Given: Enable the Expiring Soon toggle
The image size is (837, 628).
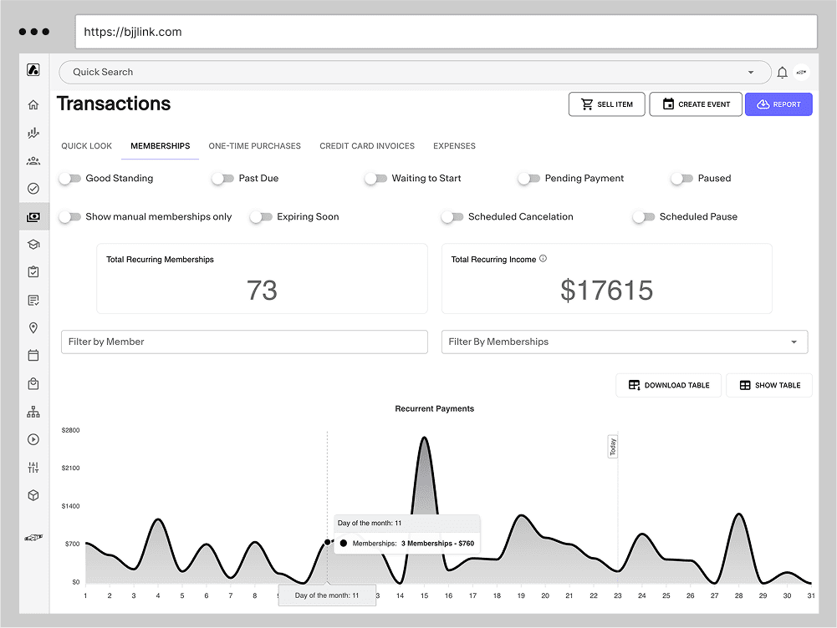Looking at the screenshot, I should click(260, 216).
